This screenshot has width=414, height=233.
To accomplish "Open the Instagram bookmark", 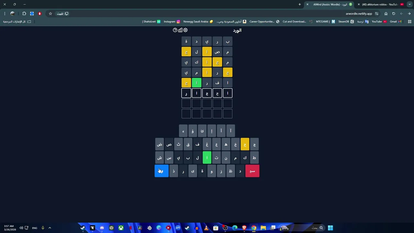I will [172, 22].
